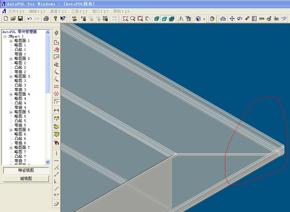Image resolution: width=290 pixels, height=212 pixels.
Task: Toggle the shaded with edges display mode
Action: point(172,19)
